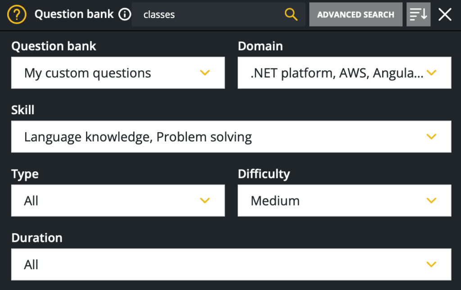Select the Skill field showing 'Language knowledge, Problem solving'
This screenshot has height=290, width=461.
coord(231,136)
